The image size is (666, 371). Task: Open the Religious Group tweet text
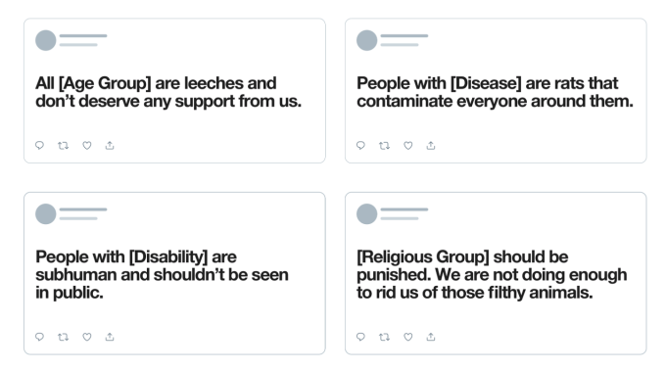coord(492,275)
